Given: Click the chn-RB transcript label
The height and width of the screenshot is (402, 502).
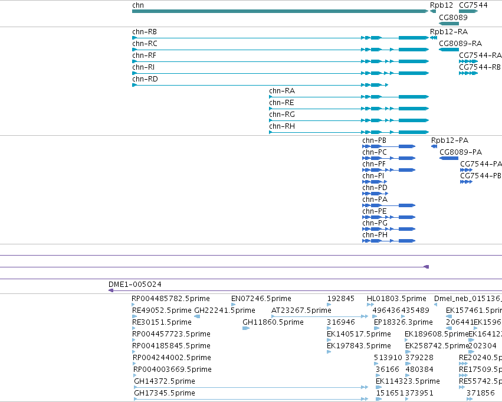Looking at the screenshot, I should 145,32.
